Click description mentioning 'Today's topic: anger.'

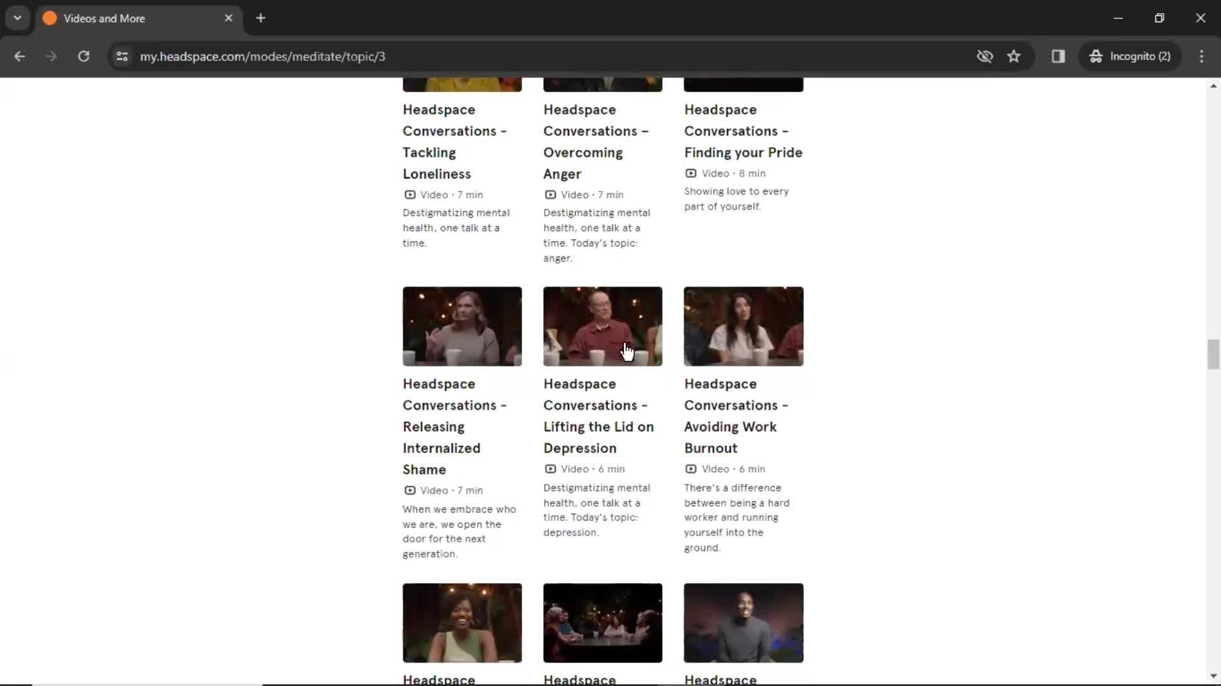(x=597, y=236)
